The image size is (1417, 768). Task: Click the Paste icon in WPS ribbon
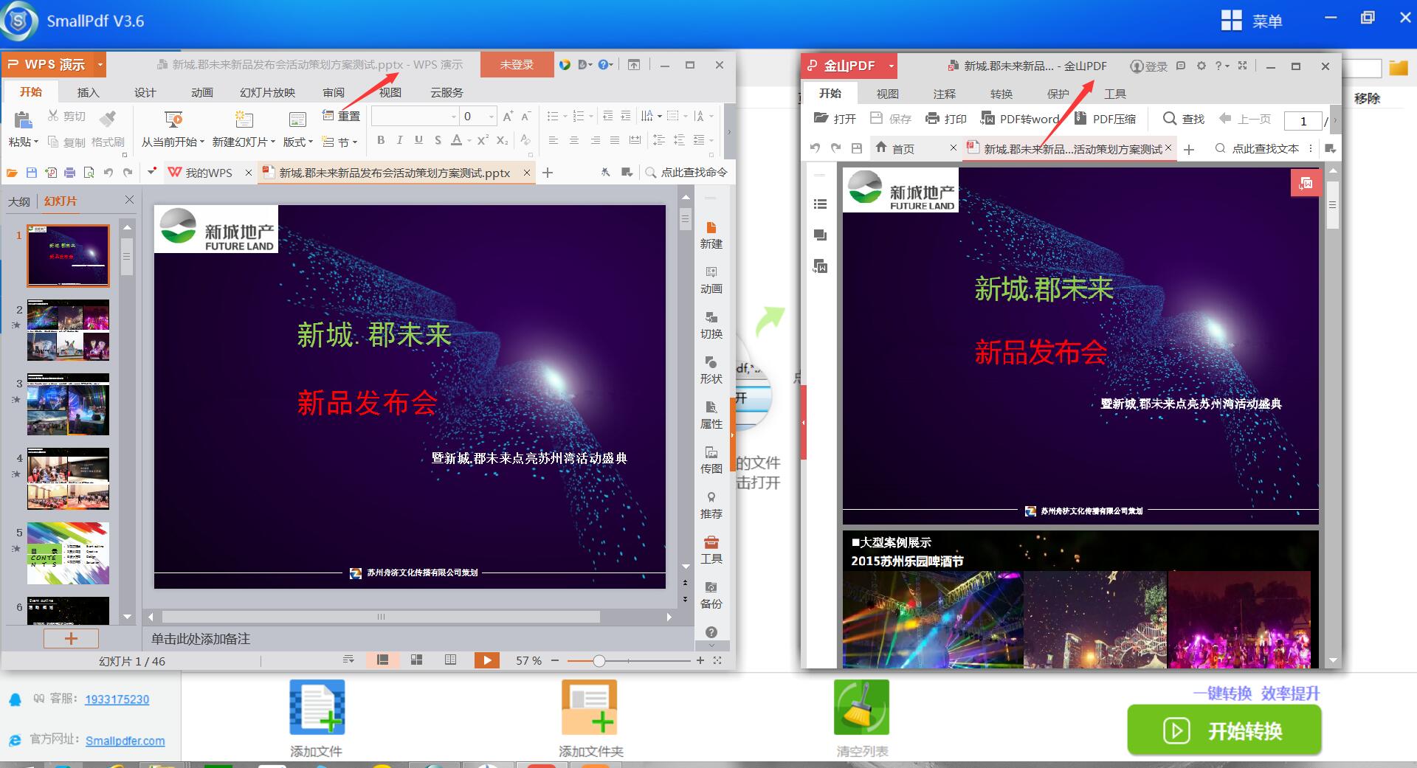(x=23, y=120)
